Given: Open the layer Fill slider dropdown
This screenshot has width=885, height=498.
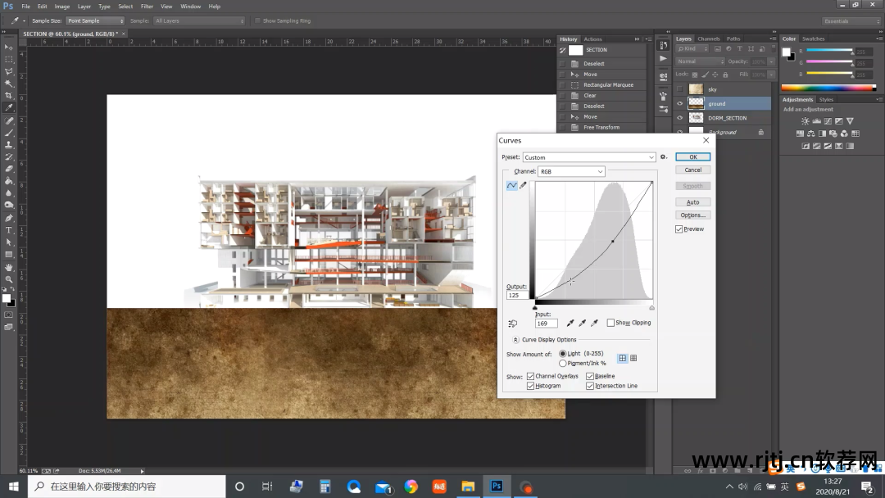Looking at the screenshot, I should pos(771,75).
